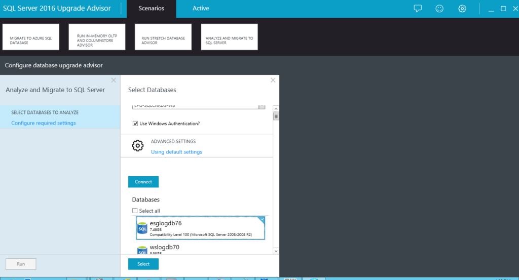Screen dimensions: 519x280
Task: Close the Analyze and Migrate panel
Action: click(114, 80)
